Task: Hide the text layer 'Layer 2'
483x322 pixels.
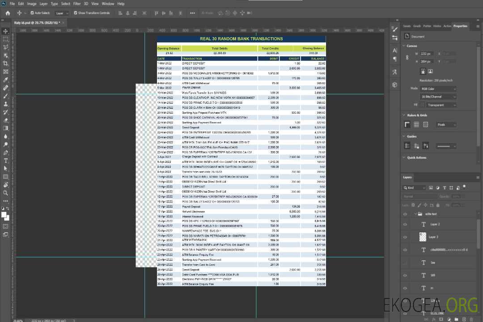Action: [405, 225]
